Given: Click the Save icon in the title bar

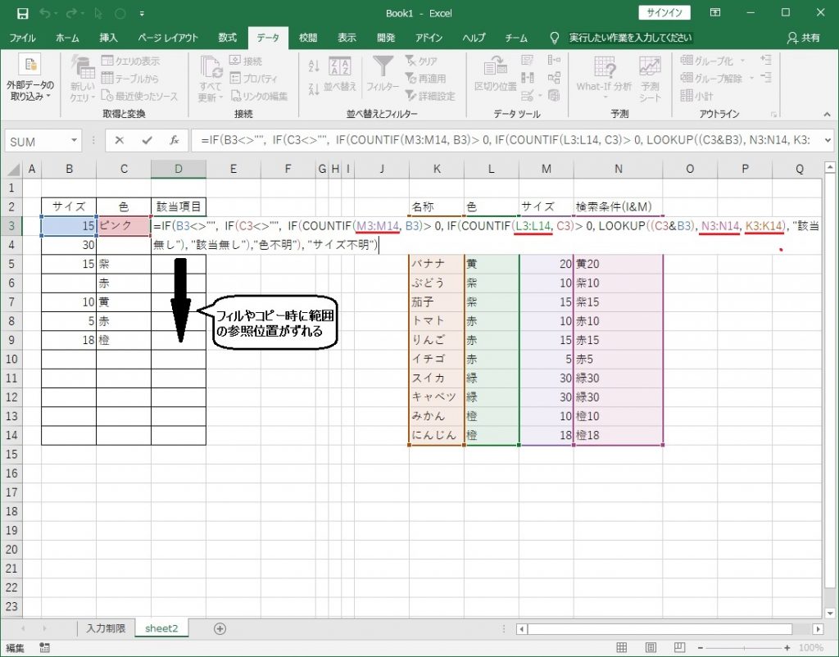Looking at the screenshot, I should click(x=22, y=13).
